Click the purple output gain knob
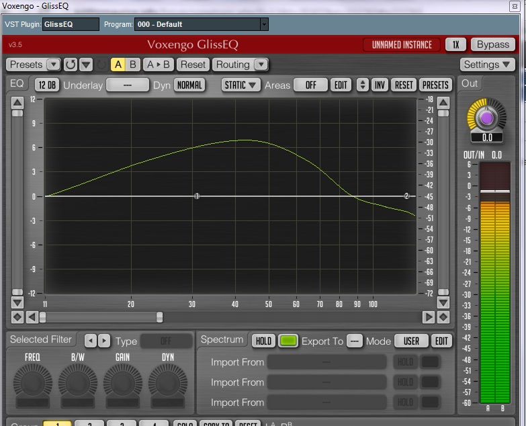Image resolution: width=526 pixels, height=426 pixels. 487,118
